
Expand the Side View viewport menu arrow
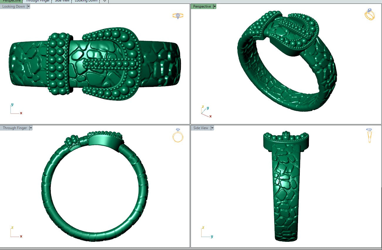[x=212, y=128]
